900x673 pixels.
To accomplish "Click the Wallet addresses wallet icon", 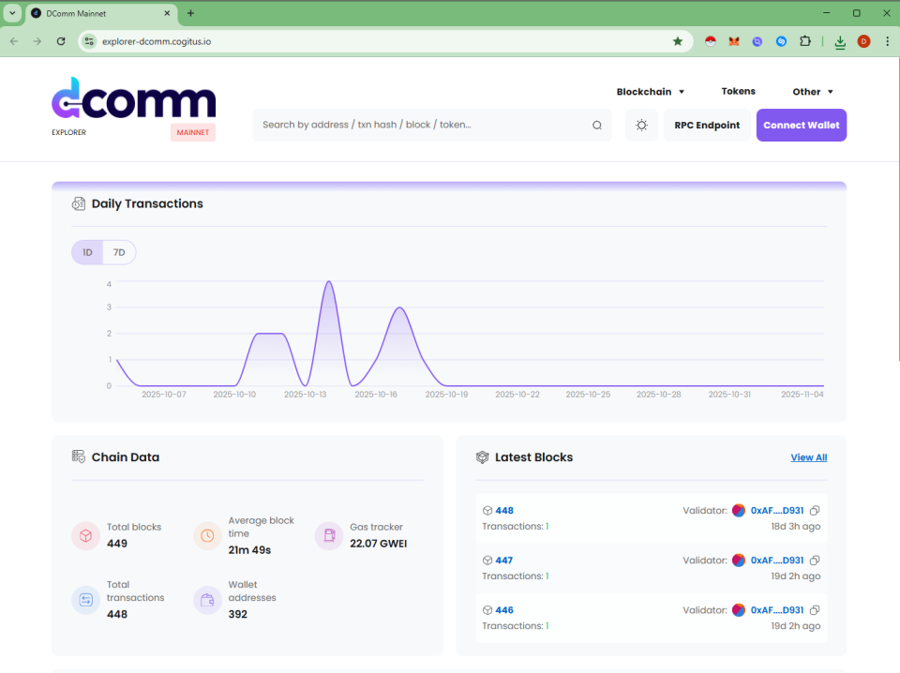I will pos(207,600).
